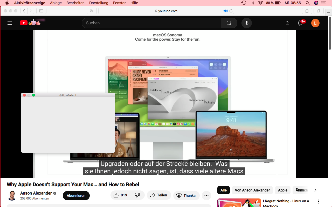Open the Bearbeiten menu
The width and height of the screenshot is (332, 207).
point(75,3)
